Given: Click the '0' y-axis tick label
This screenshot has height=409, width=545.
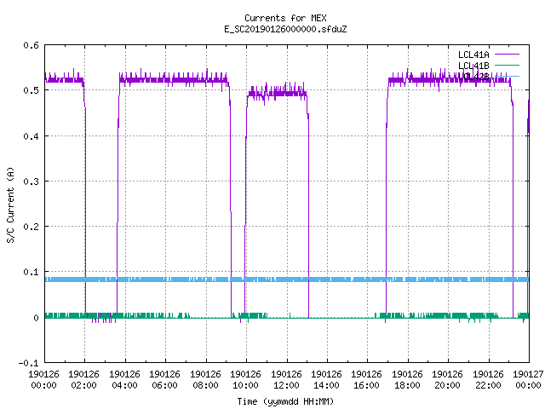Looking at the screenshot, I should (x=36, y=318).
